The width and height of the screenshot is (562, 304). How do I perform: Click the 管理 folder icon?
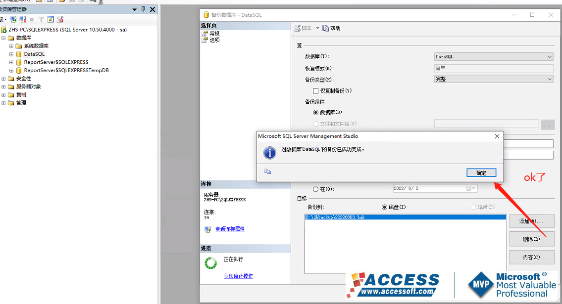pos(11,103)
